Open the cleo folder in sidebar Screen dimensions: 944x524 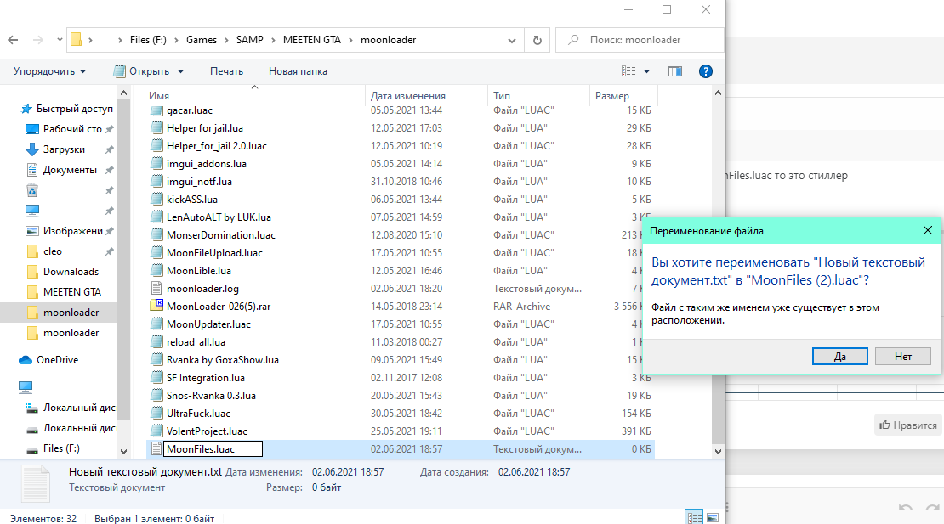click(x=44, y=251)
